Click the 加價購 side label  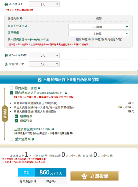5,114
